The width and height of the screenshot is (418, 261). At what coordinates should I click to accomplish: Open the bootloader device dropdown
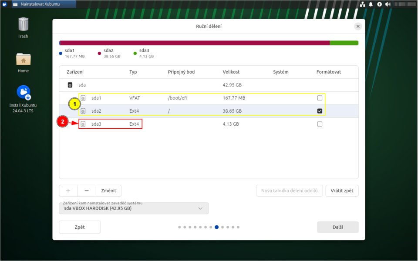click(x=134, y=208)
